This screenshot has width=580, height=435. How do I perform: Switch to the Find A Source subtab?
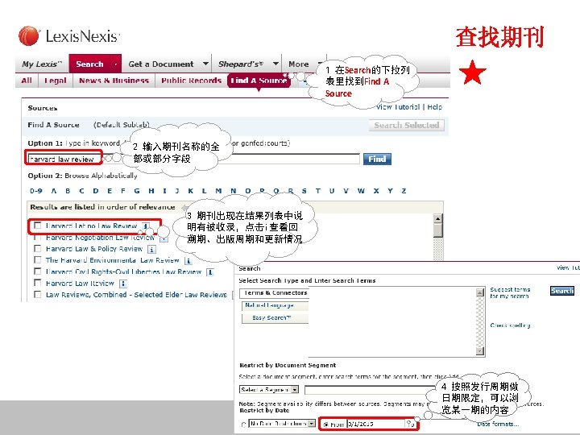259,81
